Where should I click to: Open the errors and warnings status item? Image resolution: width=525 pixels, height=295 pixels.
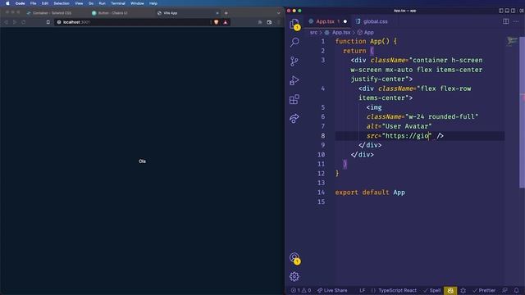coord(301,290)
